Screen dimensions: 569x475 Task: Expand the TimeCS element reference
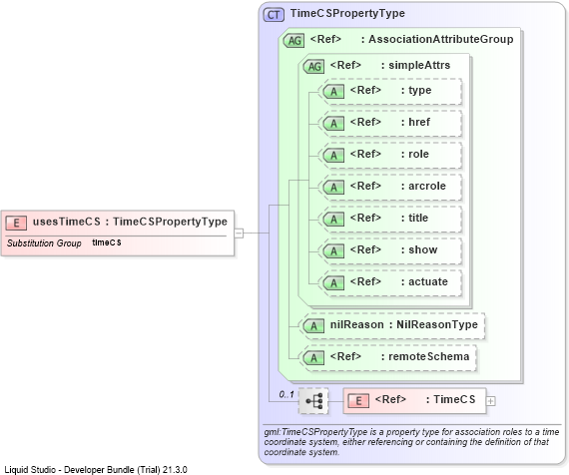[490, 401]
